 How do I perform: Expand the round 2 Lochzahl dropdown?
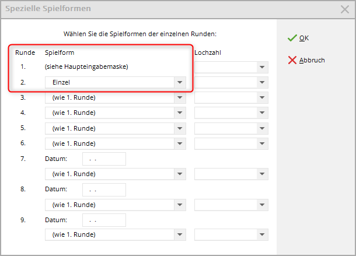tap(262, 83)
